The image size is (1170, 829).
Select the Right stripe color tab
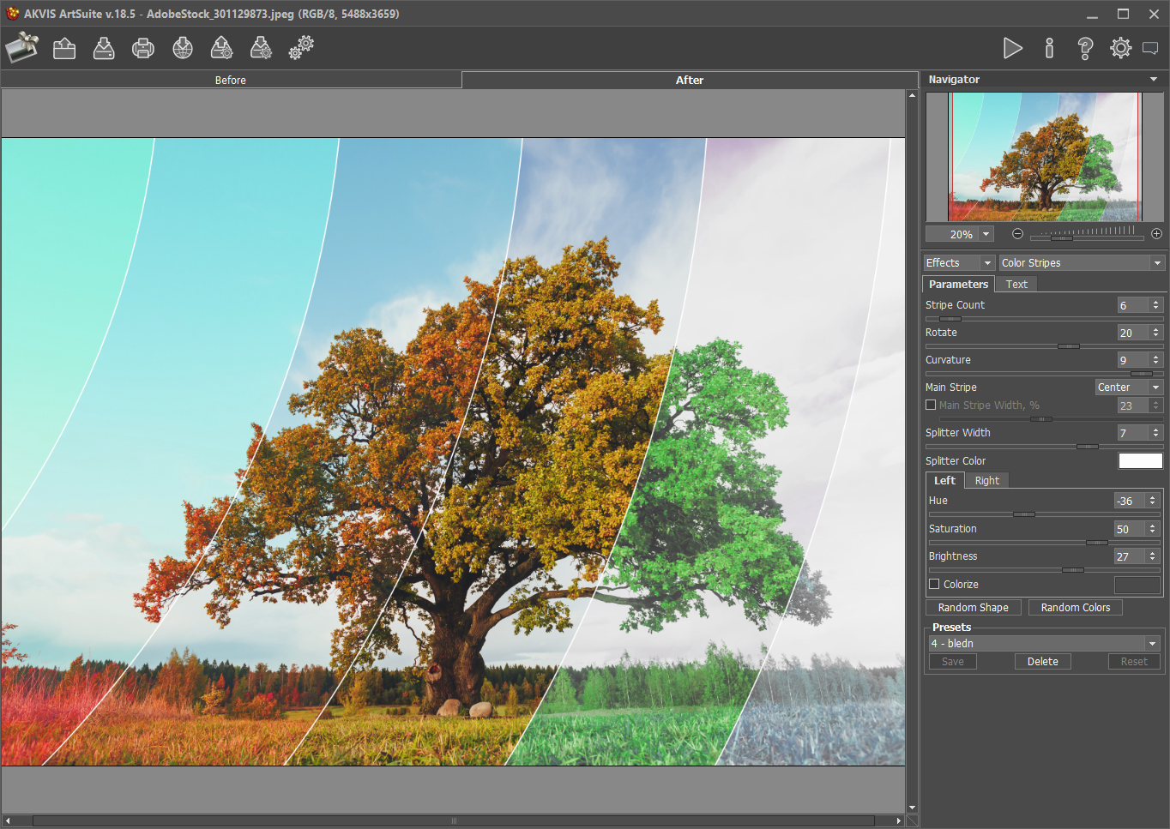point(986,481)
